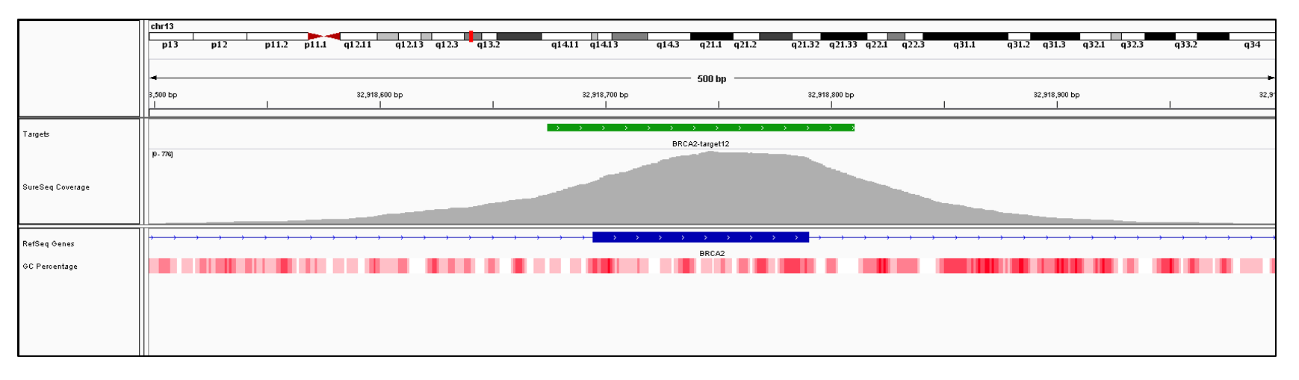1299x380 pixels.
Task: Select the RefSeq Genes track name
Action: coord(49,244)
